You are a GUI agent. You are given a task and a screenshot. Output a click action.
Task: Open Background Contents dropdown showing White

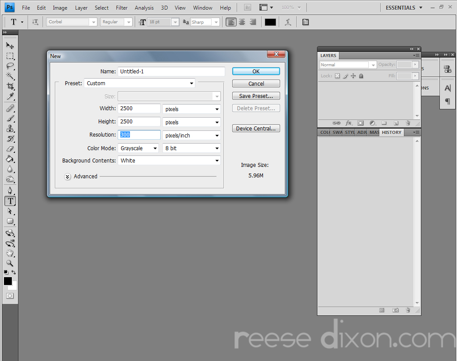point(169,160)
